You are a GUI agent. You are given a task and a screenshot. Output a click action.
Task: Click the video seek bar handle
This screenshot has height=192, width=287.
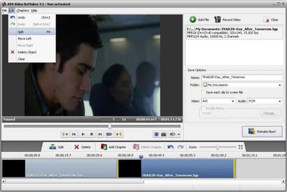(109, 126)
